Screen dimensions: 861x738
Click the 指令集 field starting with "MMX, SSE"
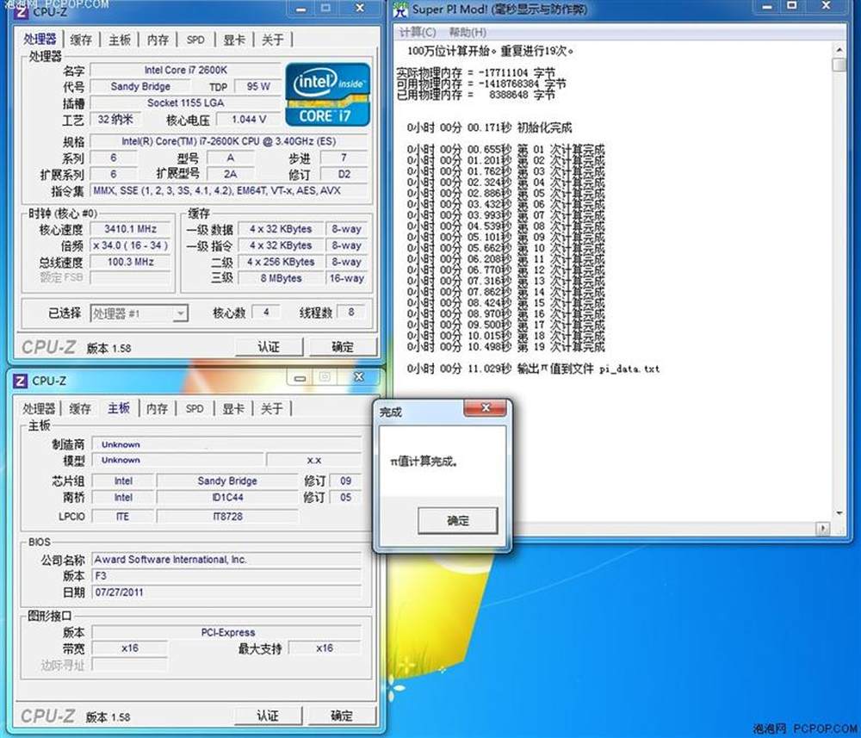(x=228, y=191)
